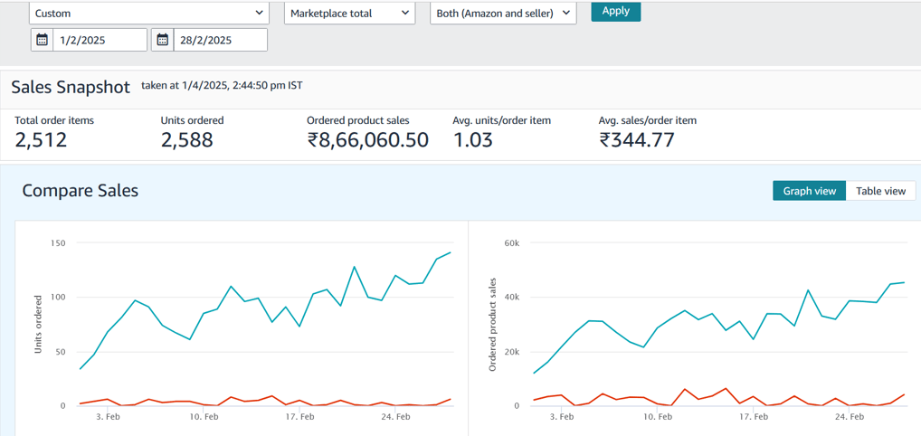Click the Sales Snapshot heading
Image resolution: width=921 pixels, height=436 pixels.
71,87
